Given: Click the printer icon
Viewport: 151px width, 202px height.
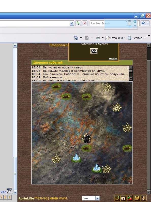Looking at the screenshot, I should [x=98, y=38].
